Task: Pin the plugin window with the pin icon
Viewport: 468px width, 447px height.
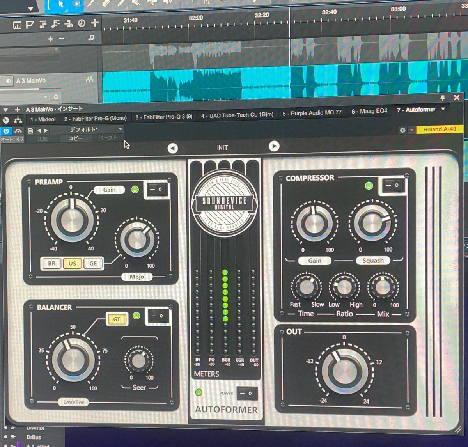Action: pos(442,98)
